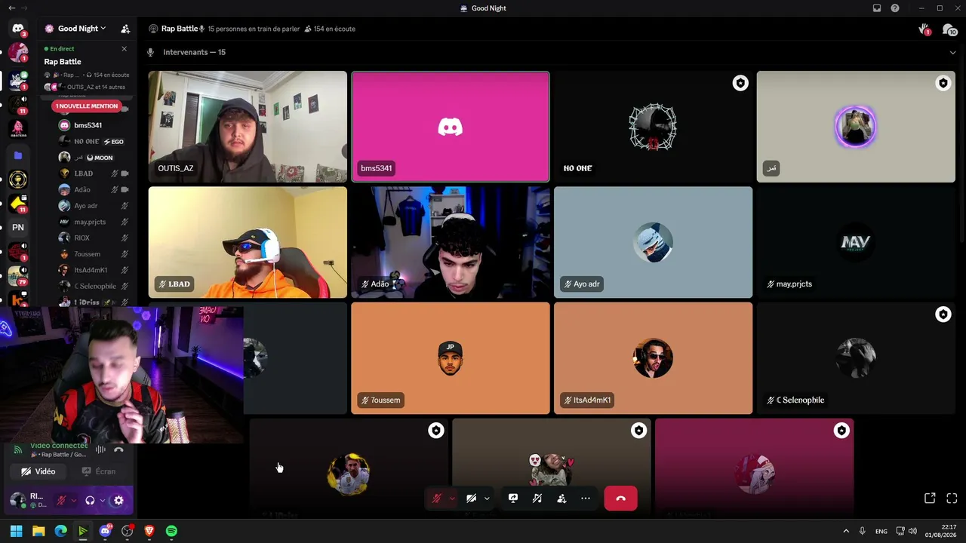
Task: Open the Windows Start menu
Action: tap(16, 531)
